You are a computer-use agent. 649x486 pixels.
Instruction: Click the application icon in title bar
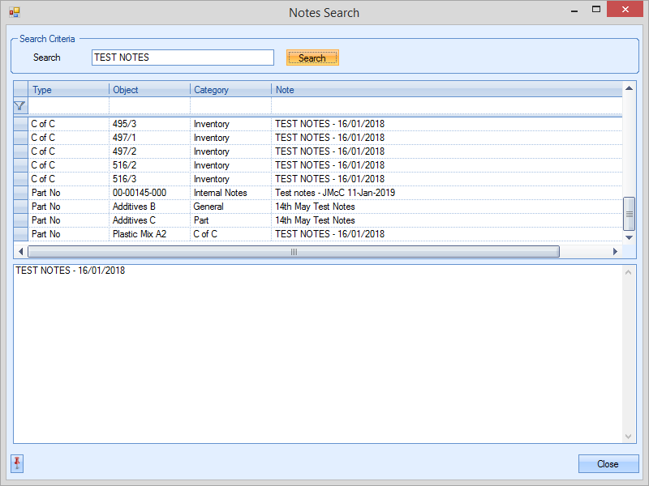point(14,12)
